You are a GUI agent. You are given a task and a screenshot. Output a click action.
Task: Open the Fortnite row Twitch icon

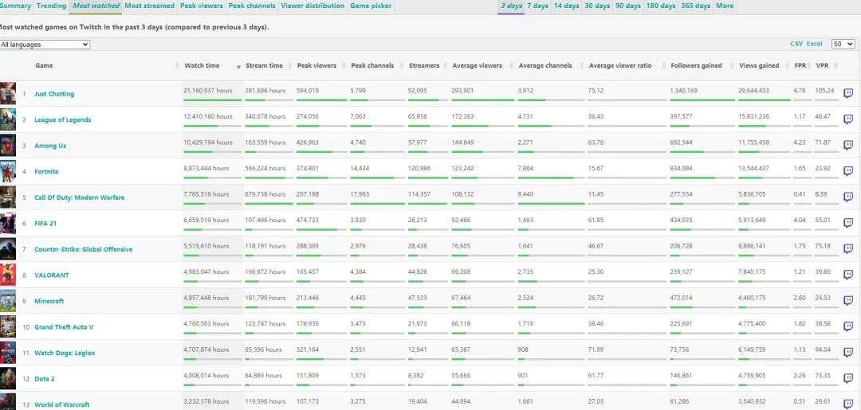click(848, 171)
